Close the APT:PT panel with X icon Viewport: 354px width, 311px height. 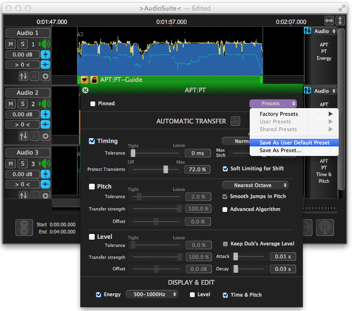[85, 90]
